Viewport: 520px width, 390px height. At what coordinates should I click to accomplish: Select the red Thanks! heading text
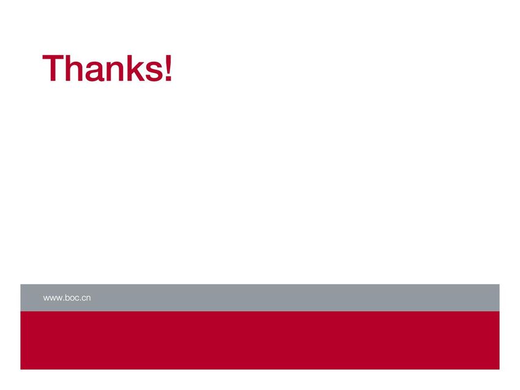coord(108,68)
